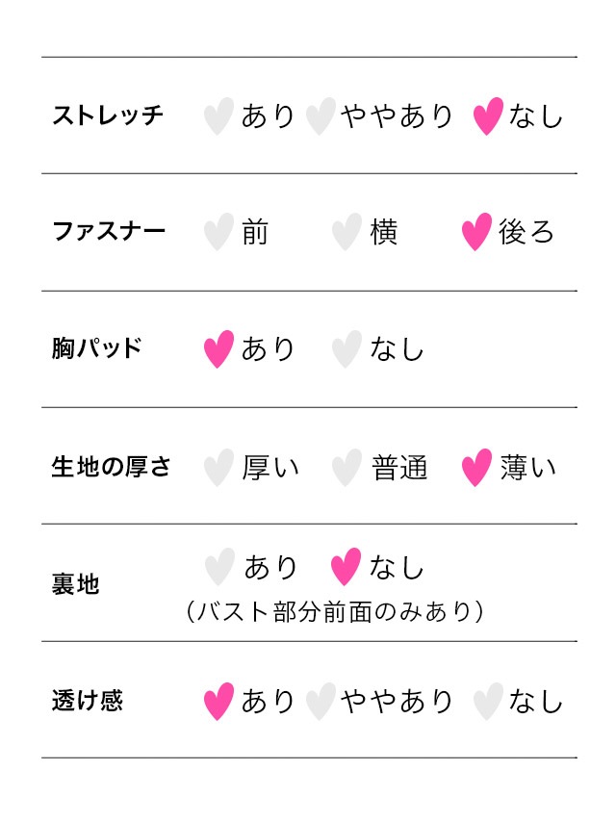Click the gray heart for 胸パッド なし
616x822 pixels.
346,348
